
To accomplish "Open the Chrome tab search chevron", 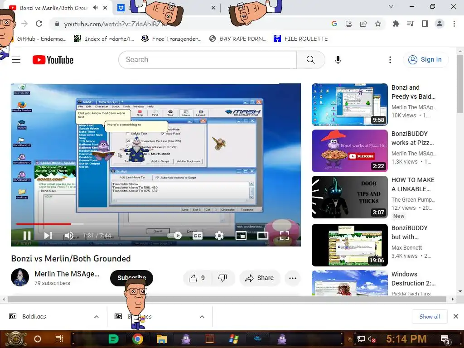I will 391,6.
